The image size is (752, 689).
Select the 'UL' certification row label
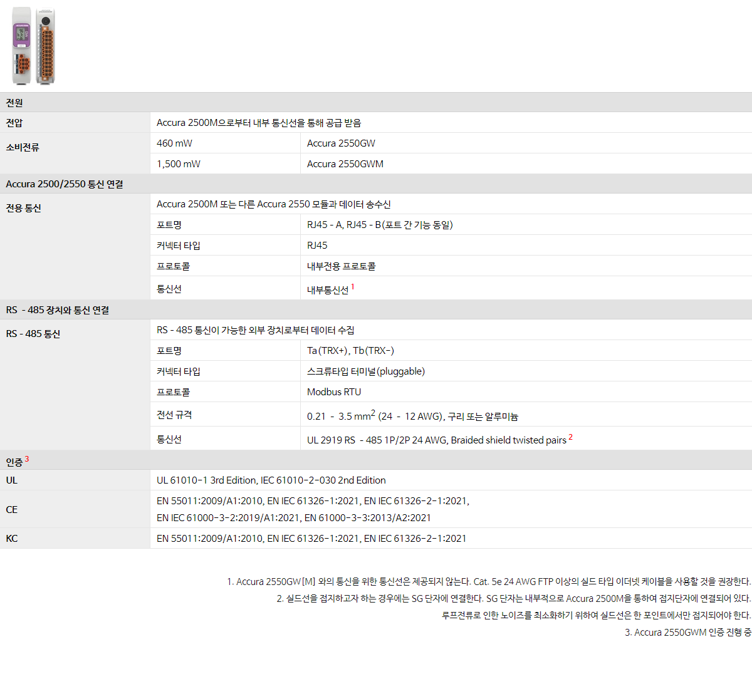click(x=12, y=480)
